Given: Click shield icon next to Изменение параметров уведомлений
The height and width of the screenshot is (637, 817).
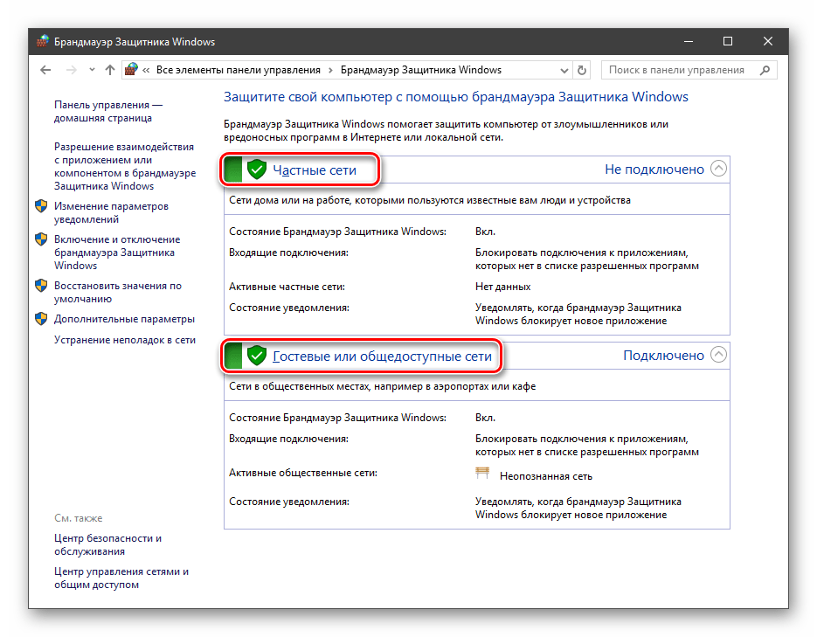Looking at the screenshot, I should [x=41, y=207].
